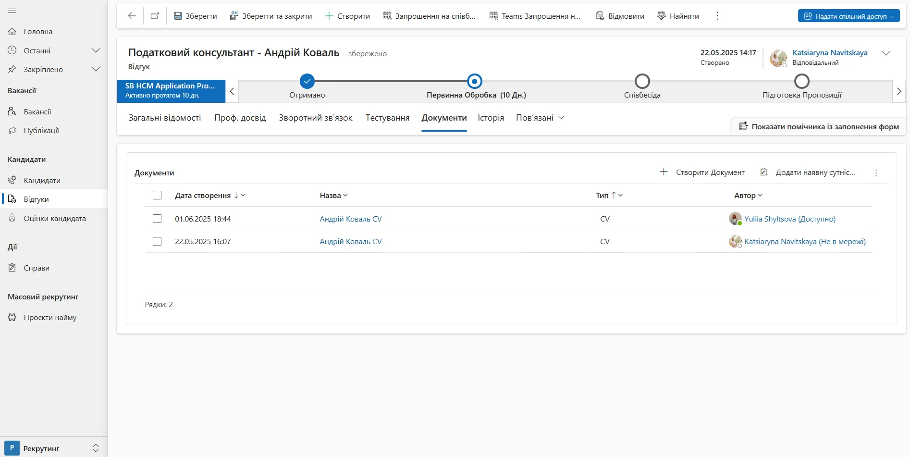Open the toolbar overflow three-dots menu
Viewport: 910px width, 457px height.
[x=717, y=16]
